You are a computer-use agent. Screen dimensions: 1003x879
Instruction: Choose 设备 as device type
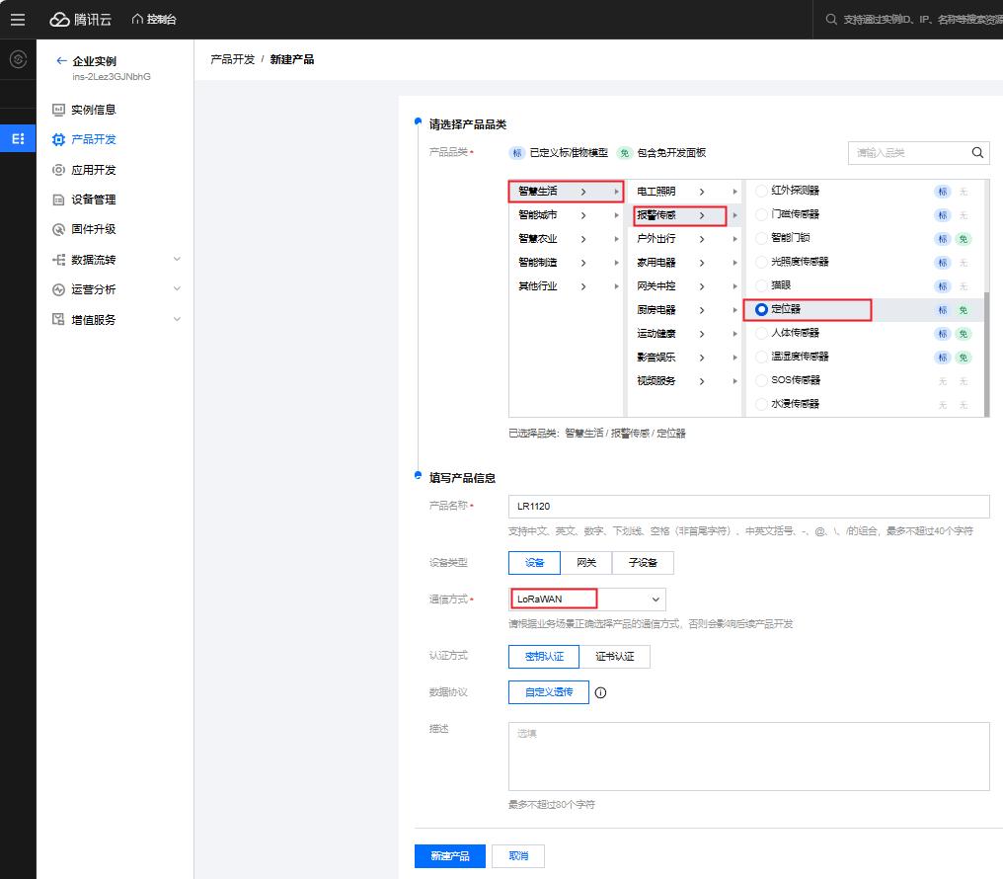tap(534, 563)
